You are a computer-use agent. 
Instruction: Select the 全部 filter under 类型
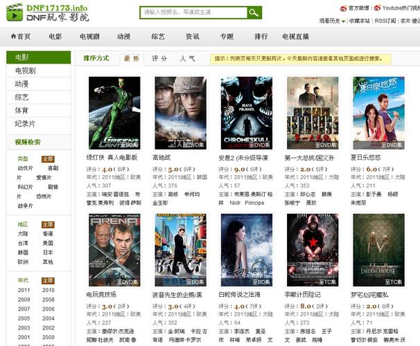(x=48, y=159)
